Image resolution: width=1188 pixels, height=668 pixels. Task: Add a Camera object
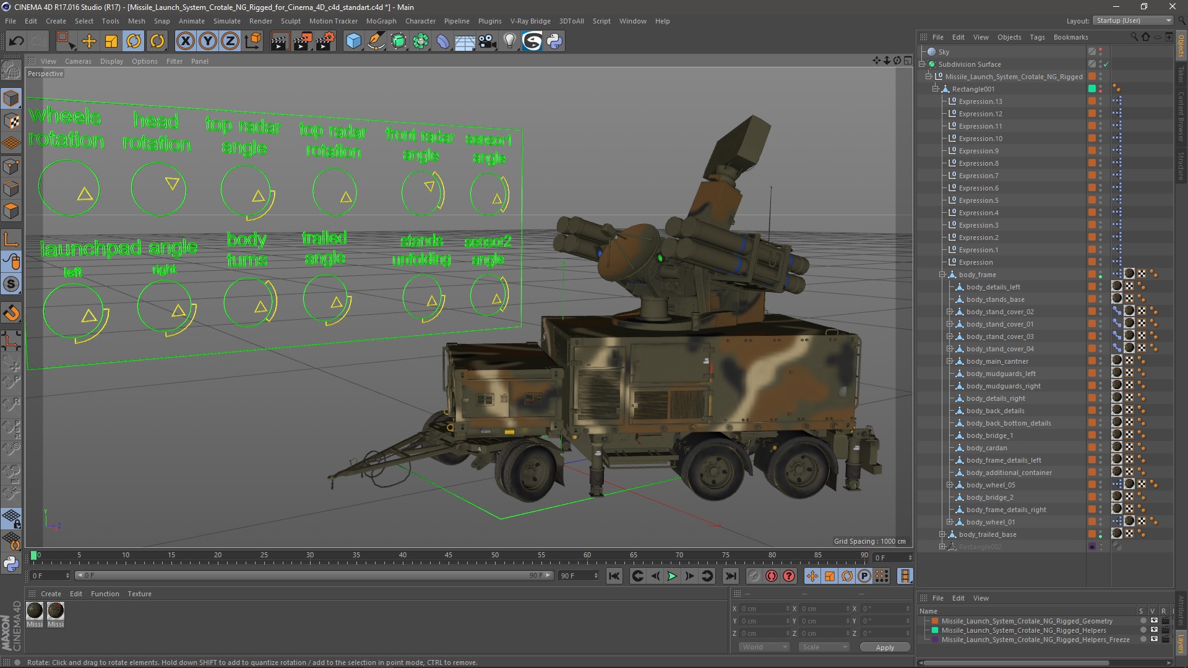click(x=487, y=41)
